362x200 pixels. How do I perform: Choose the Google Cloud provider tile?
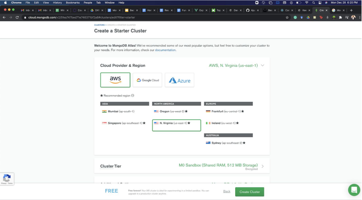point(147,80)
